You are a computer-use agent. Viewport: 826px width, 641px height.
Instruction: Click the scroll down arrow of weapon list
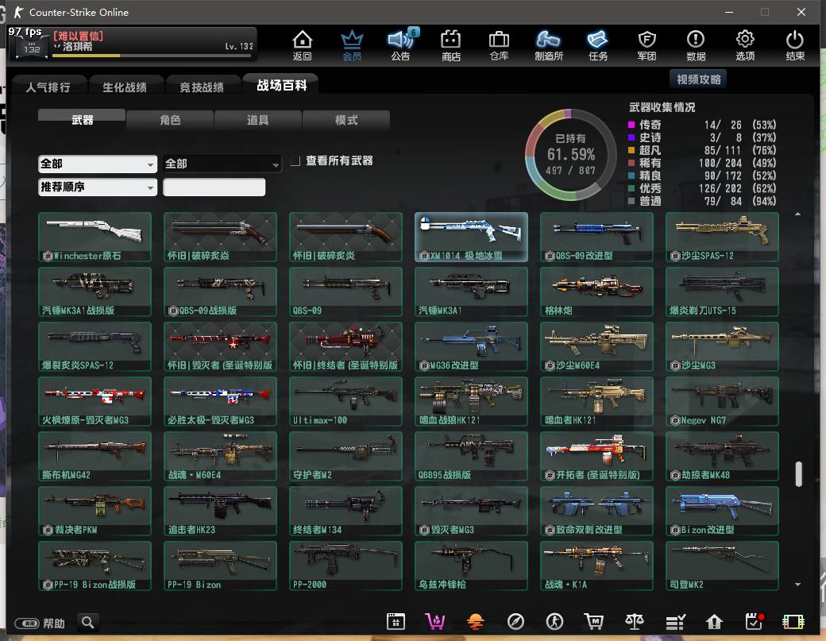[x=797, y=584]
